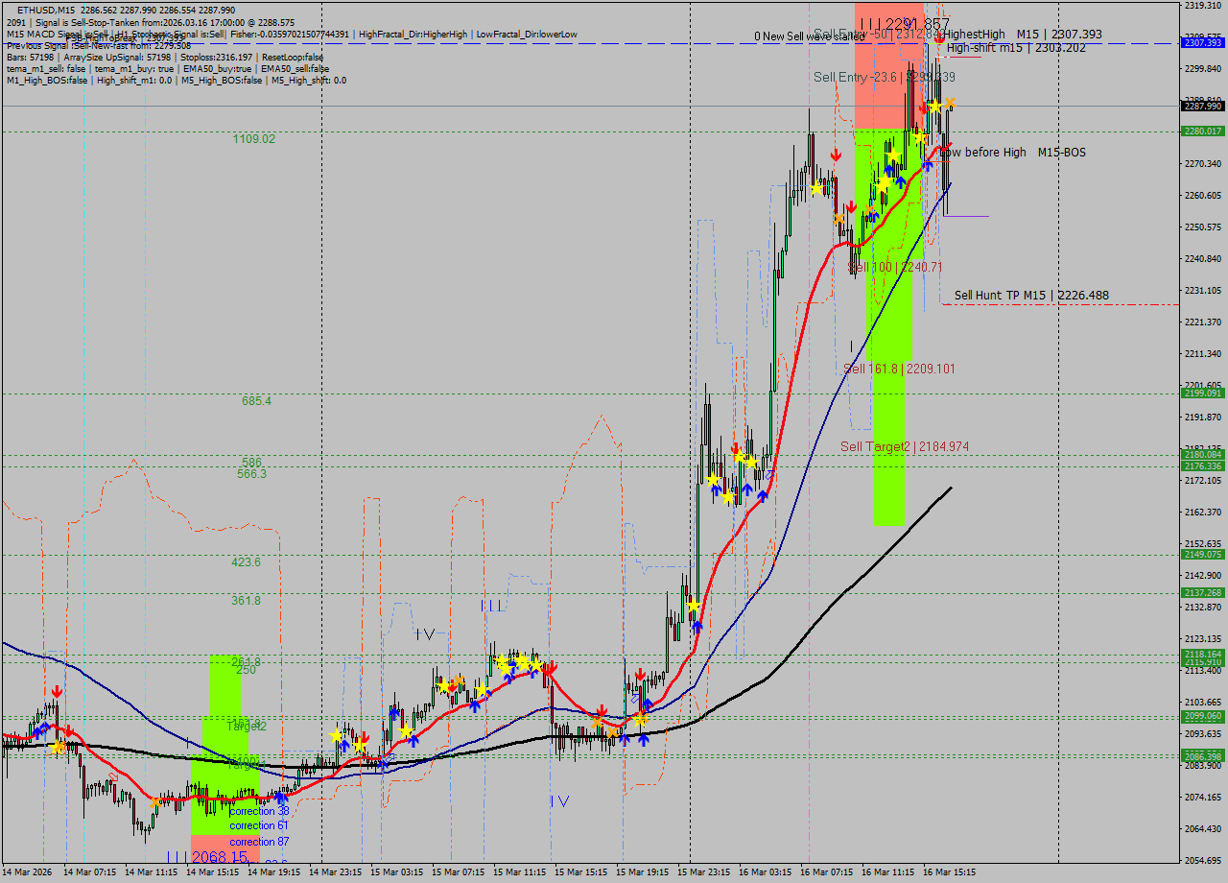The width and height of the screenshot is (1228, 883).
Task: Select the red down arrow near 14 Mar 07:15
Action: [58, 689]
